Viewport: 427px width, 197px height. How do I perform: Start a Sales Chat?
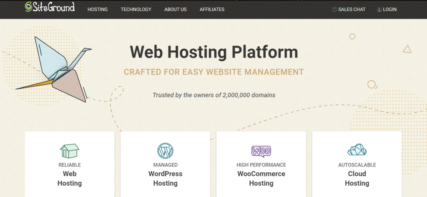pos(352,10)
